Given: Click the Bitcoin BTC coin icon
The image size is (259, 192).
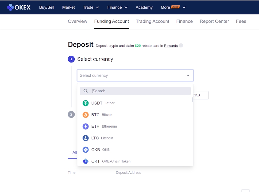Looking at the screenshot, I should click(x=85, y=114).
